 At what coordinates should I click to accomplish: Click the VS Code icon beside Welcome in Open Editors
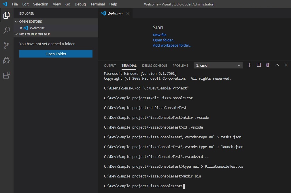[26, 28]
